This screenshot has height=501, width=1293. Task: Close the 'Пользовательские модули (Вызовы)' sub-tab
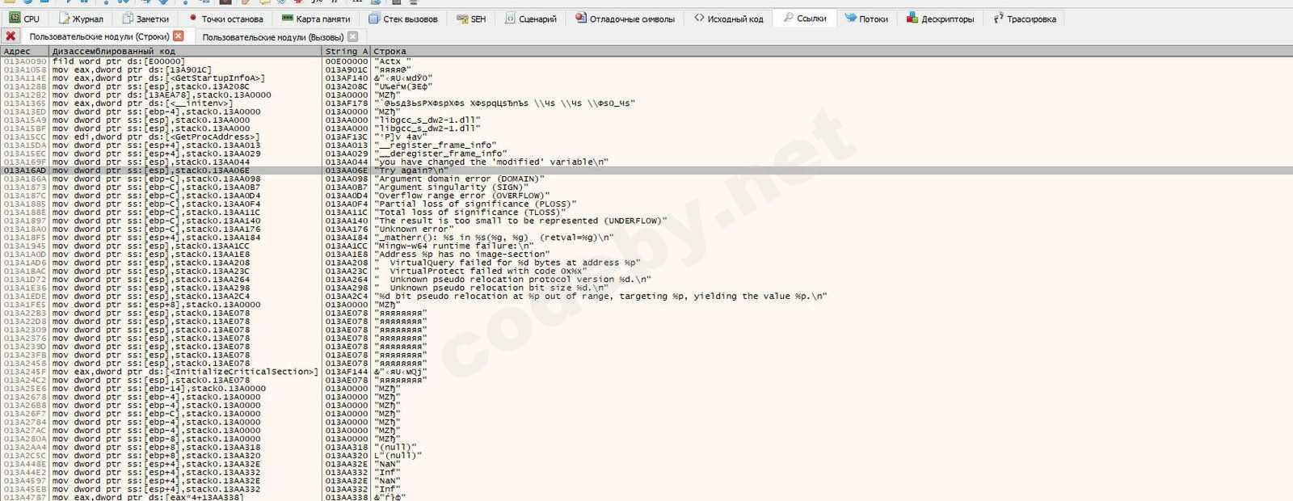point(352,37)
